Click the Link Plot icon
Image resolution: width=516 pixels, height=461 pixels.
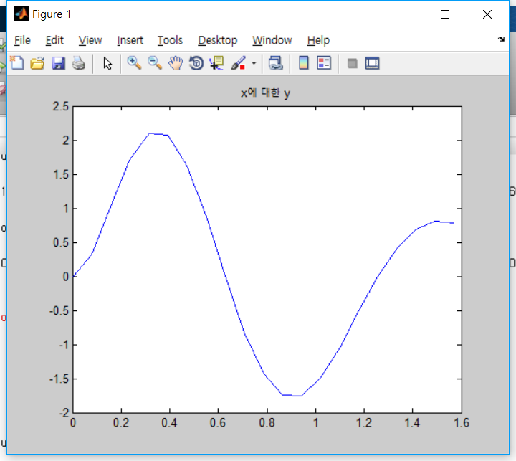pyautogui.click(x=275, y=63)
